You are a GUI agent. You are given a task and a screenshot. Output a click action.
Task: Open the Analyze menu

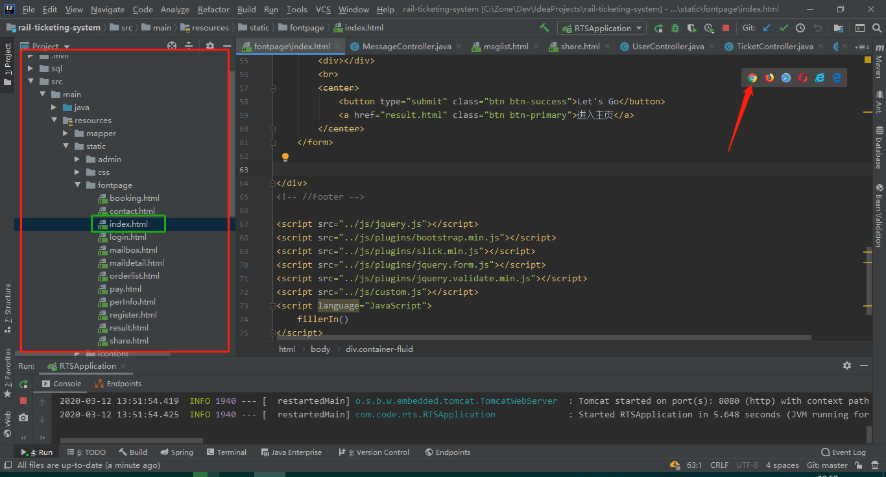pos(175,9)
